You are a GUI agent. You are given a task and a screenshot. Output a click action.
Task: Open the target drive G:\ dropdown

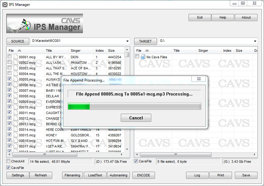click(x=255, y=41)
